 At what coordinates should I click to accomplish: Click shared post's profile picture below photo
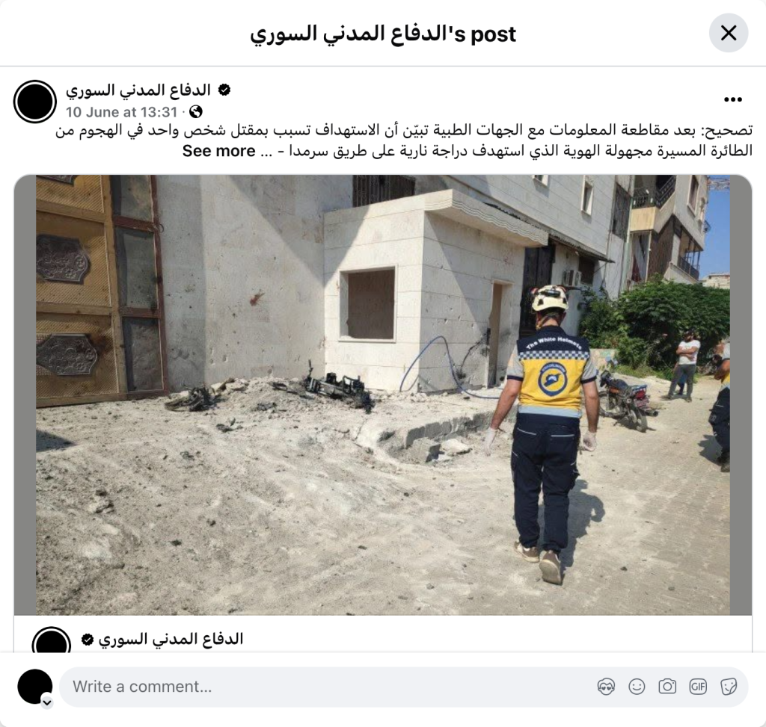[52, 642]
